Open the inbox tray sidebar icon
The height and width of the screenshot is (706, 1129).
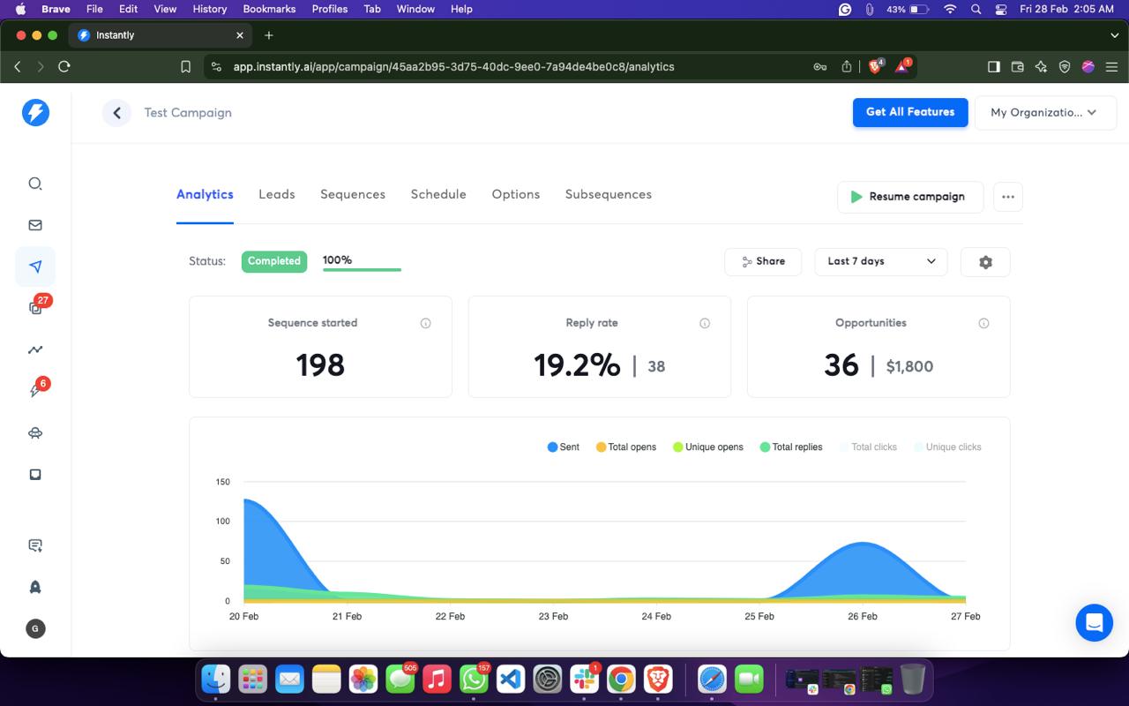coord(35,475)
